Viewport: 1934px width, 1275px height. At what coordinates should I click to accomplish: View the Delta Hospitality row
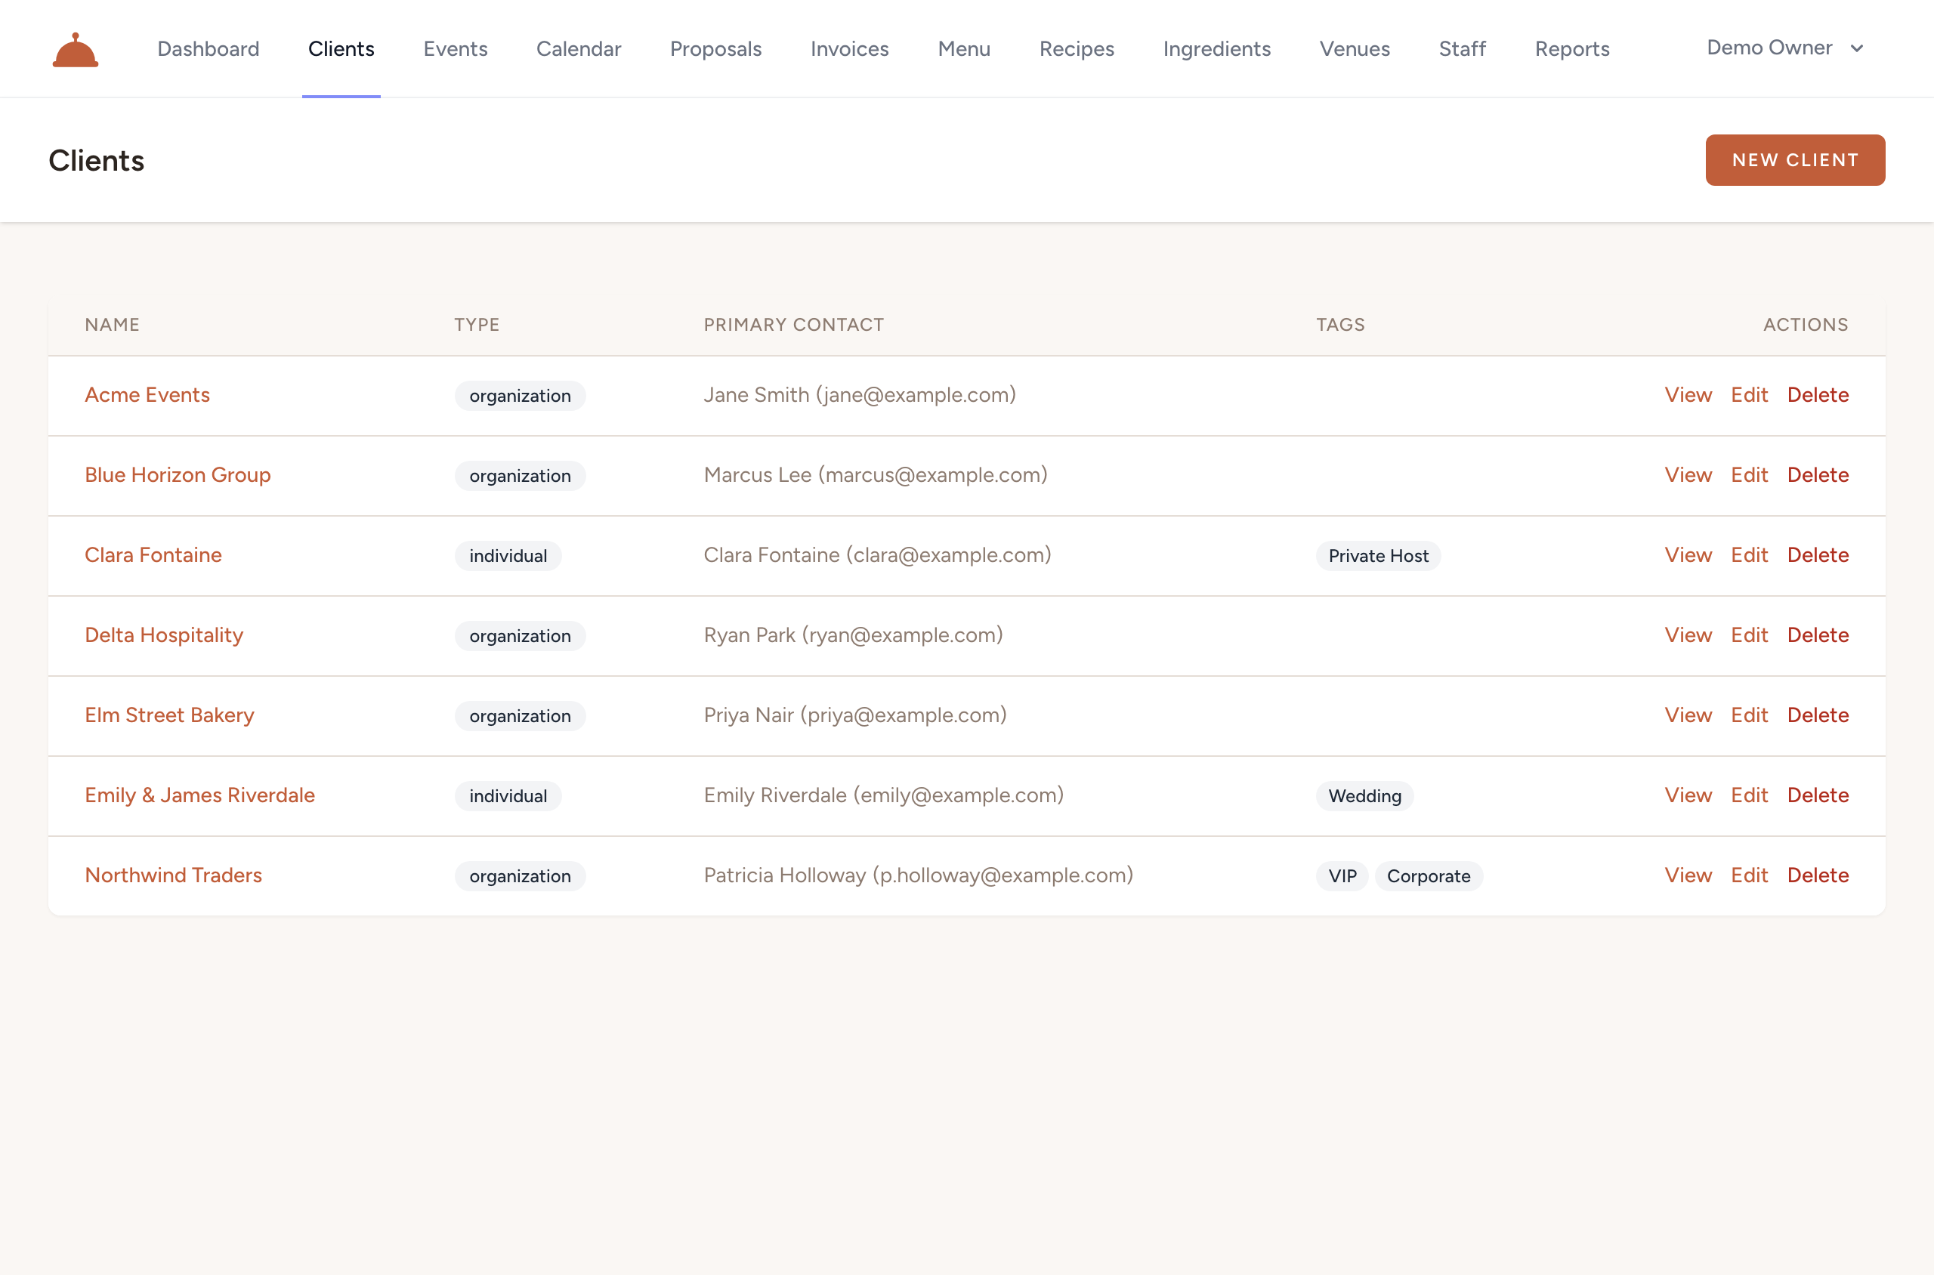click(1688, 635)
